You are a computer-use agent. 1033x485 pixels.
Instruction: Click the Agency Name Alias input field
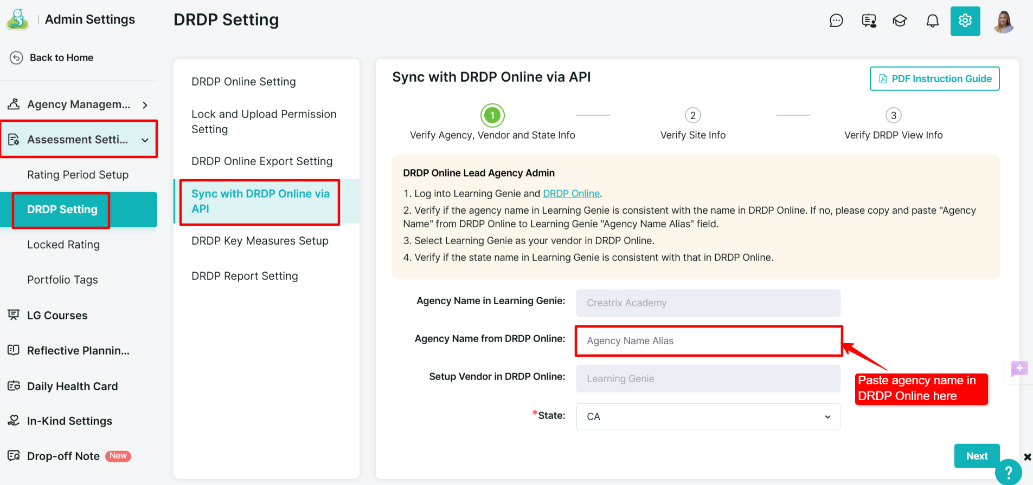708,341
